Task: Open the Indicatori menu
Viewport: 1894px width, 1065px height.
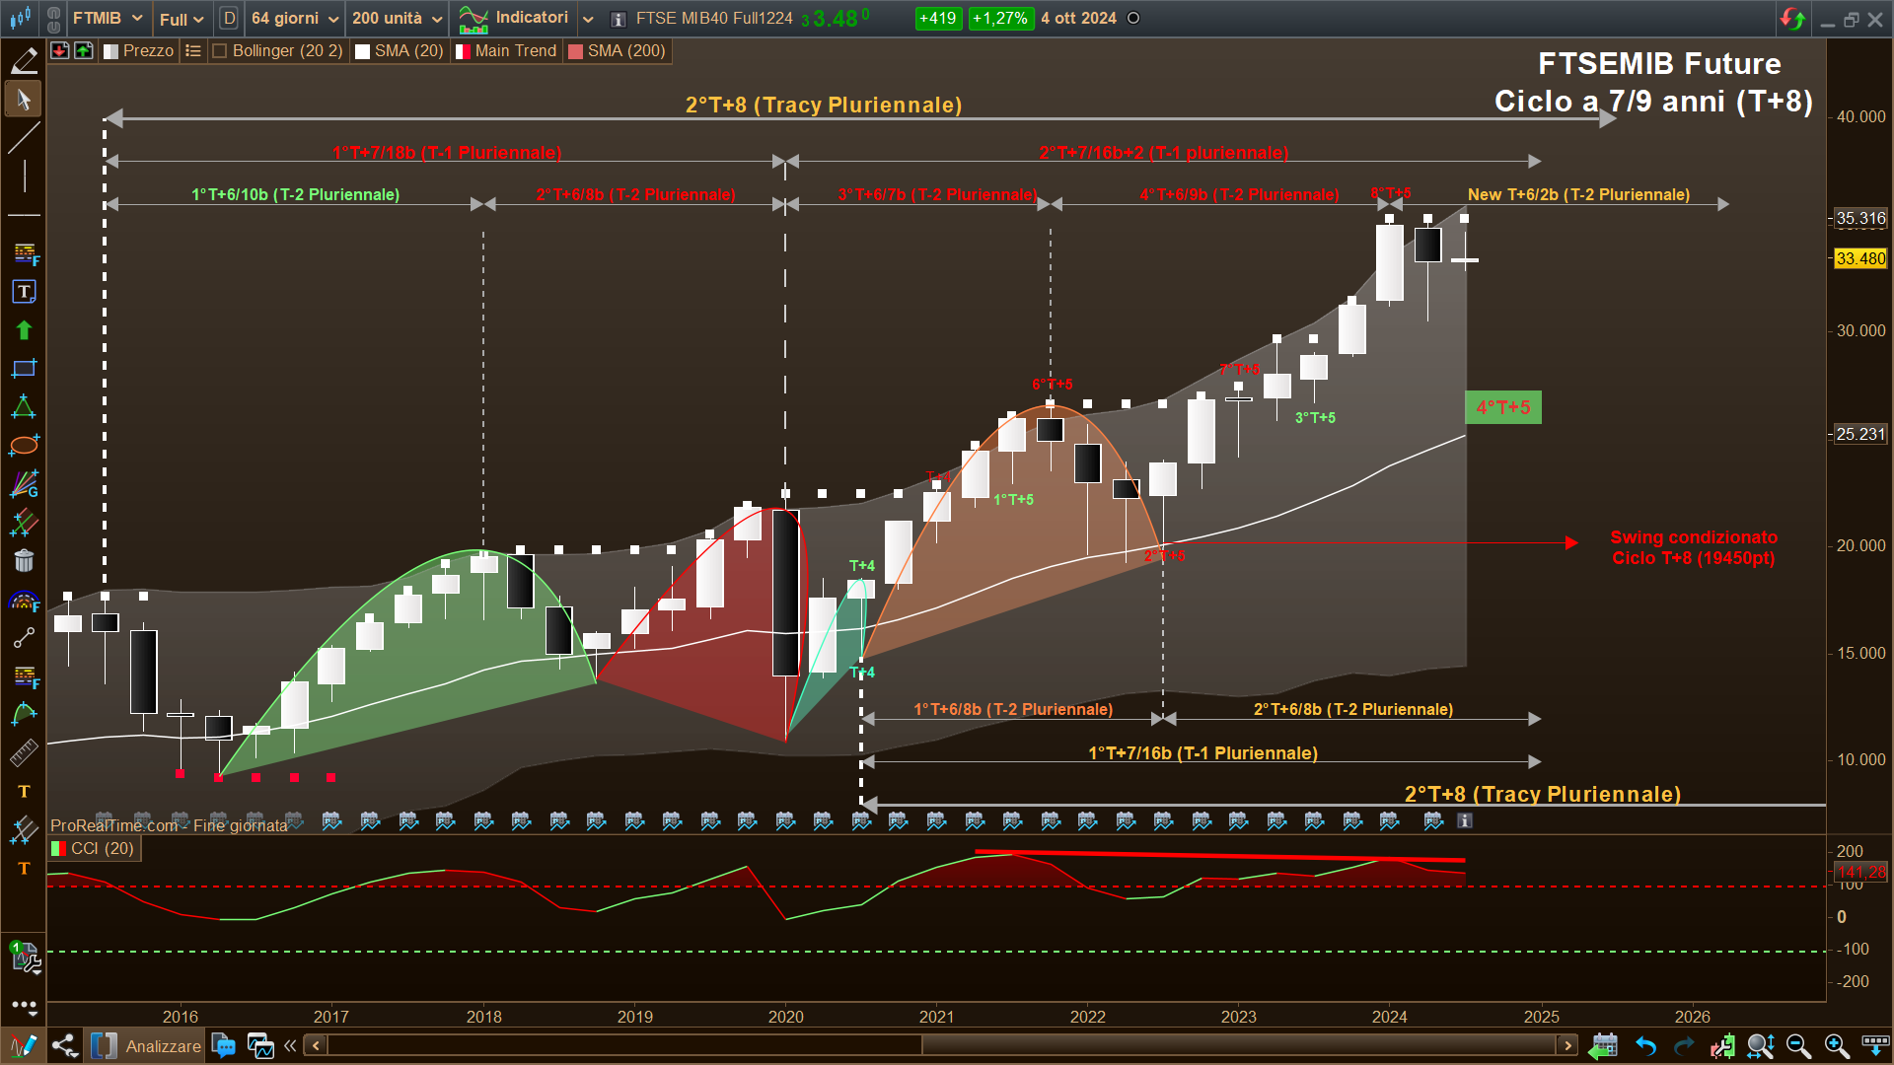Action: (x=514, y=18)
